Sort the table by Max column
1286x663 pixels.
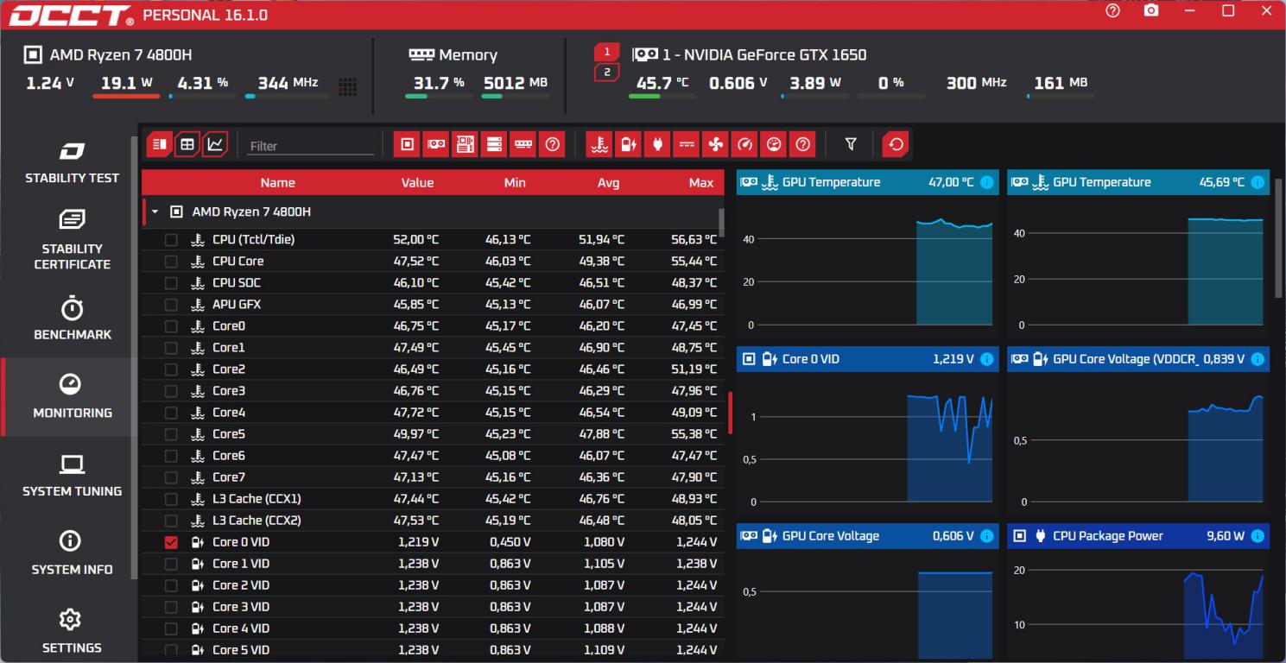[x=700, y=182]
